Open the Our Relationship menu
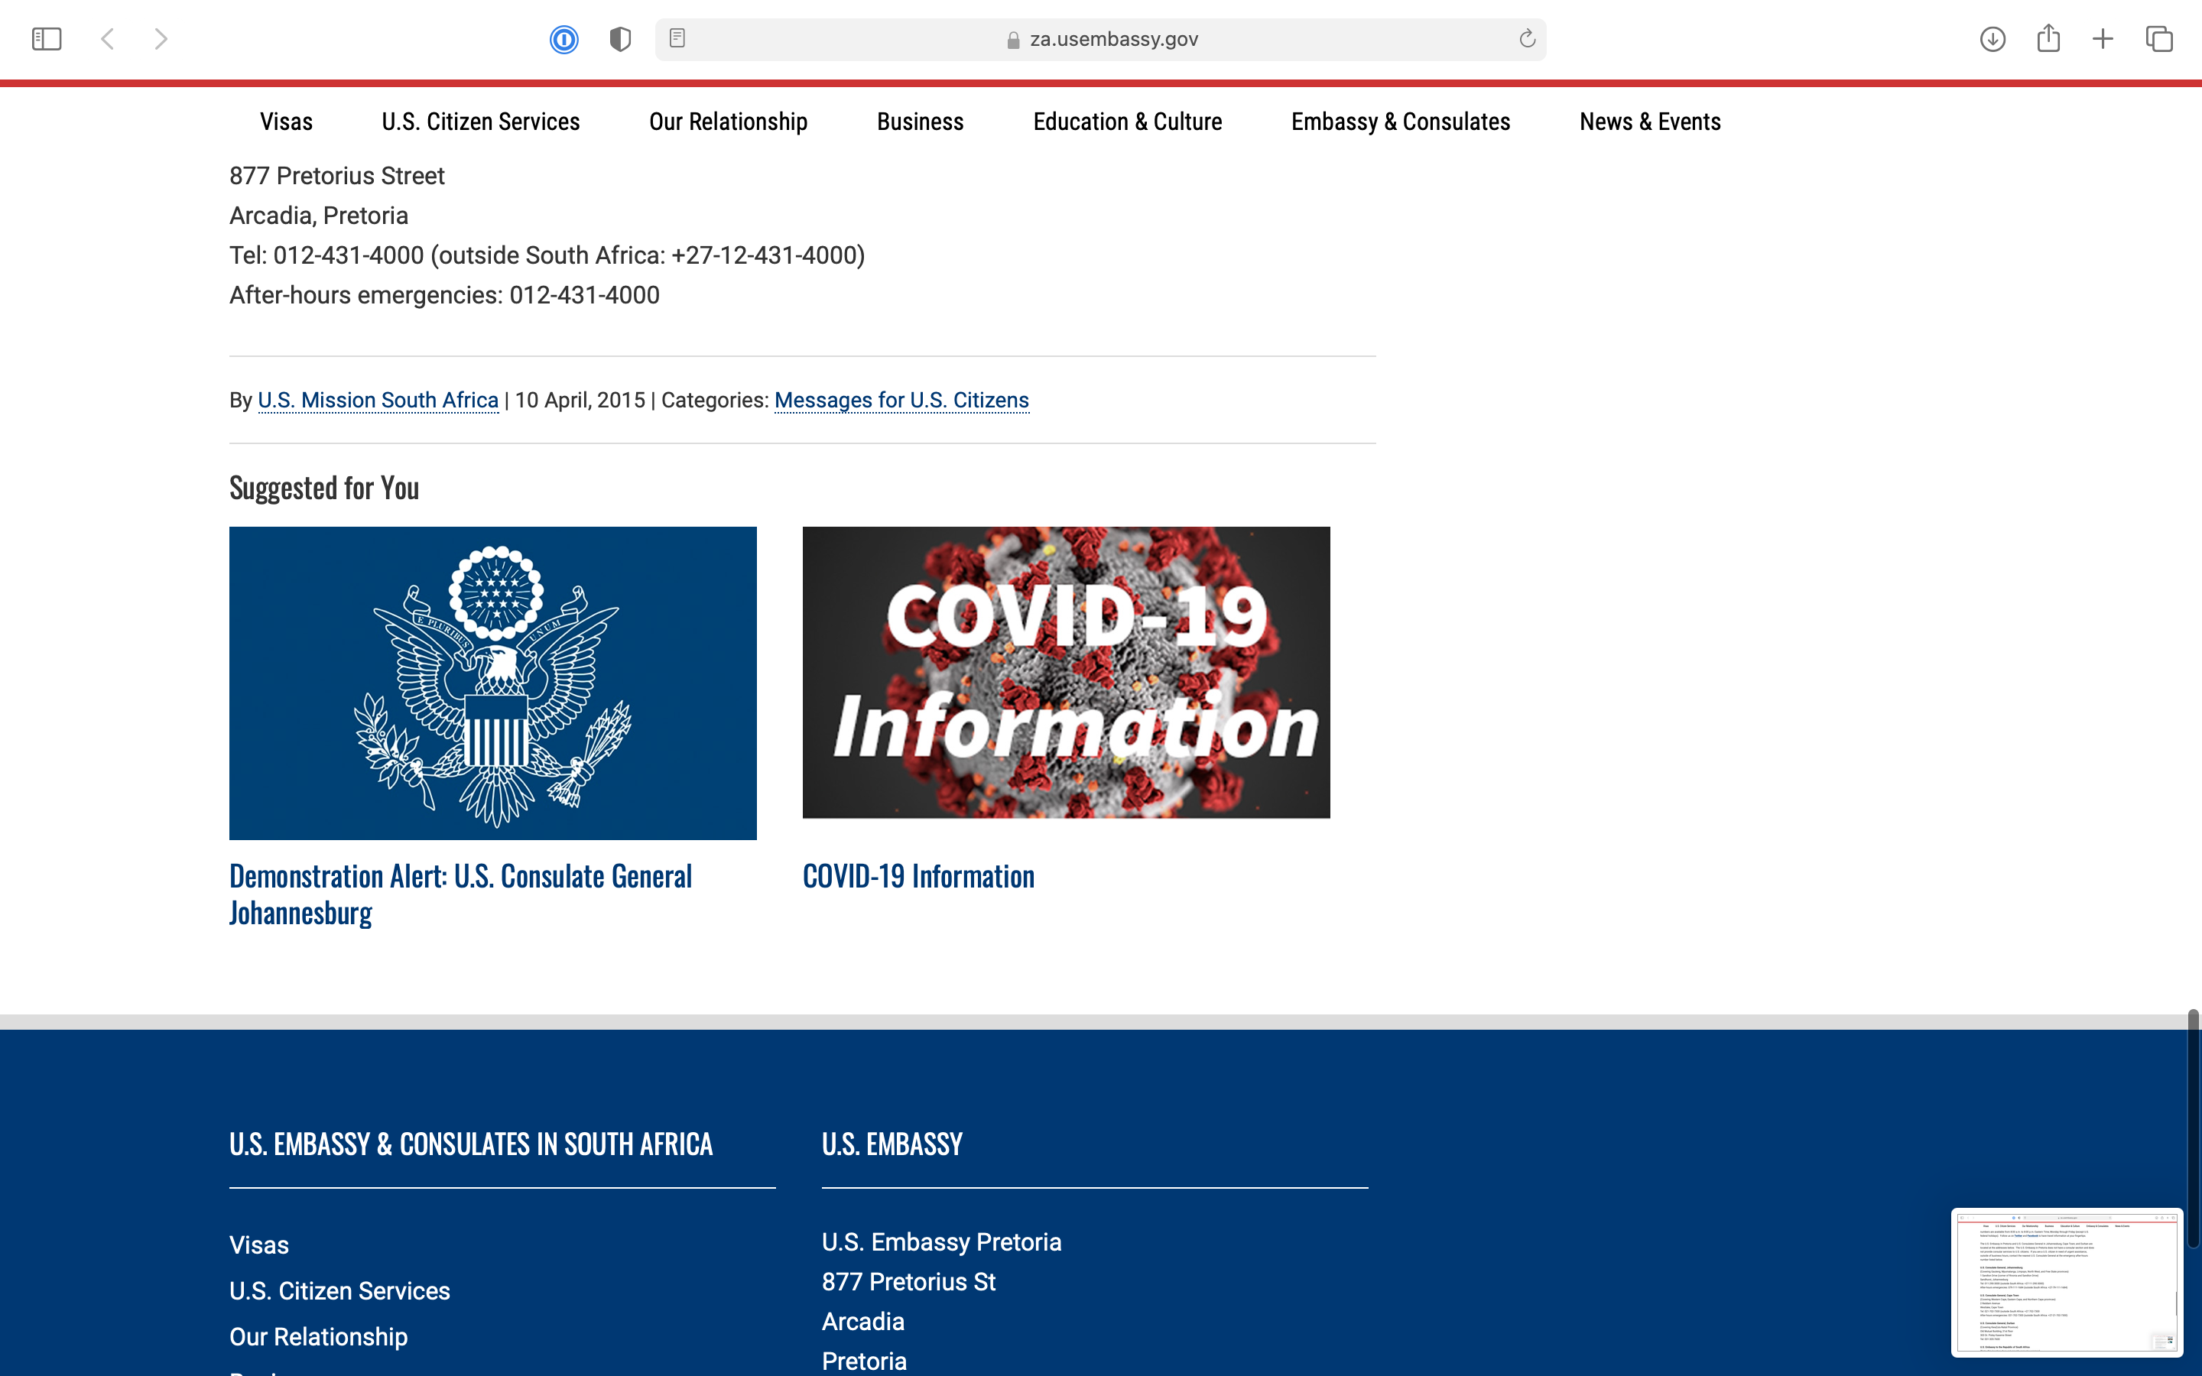This screenshot has width=2202, height=1376. pos(728,121)
